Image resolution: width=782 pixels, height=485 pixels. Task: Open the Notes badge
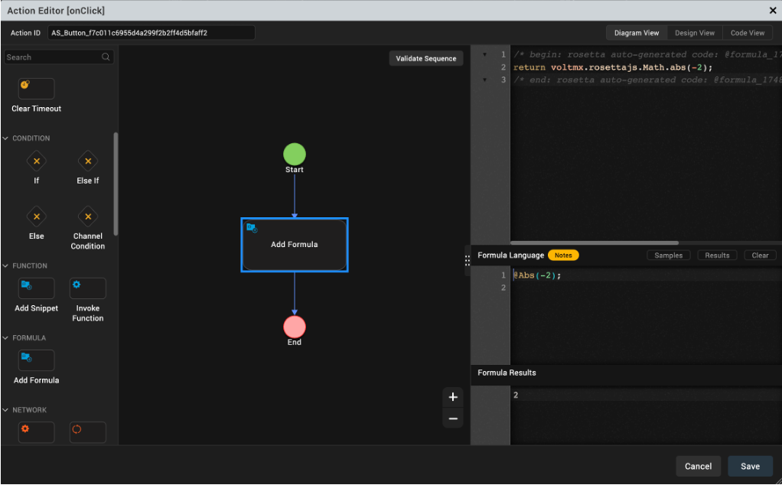[563, 256]
